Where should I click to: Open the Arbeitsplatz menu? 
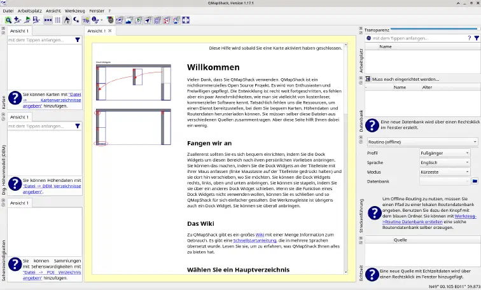pyautogui.click(x=30, y=11)
